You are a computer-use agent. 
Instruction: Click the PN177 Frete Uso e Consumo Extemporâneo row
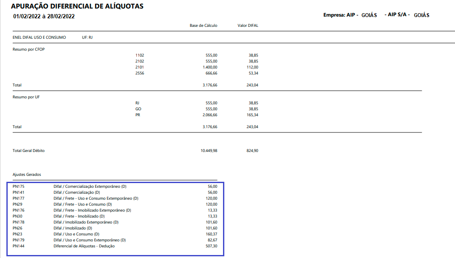(x=115, y=198)
